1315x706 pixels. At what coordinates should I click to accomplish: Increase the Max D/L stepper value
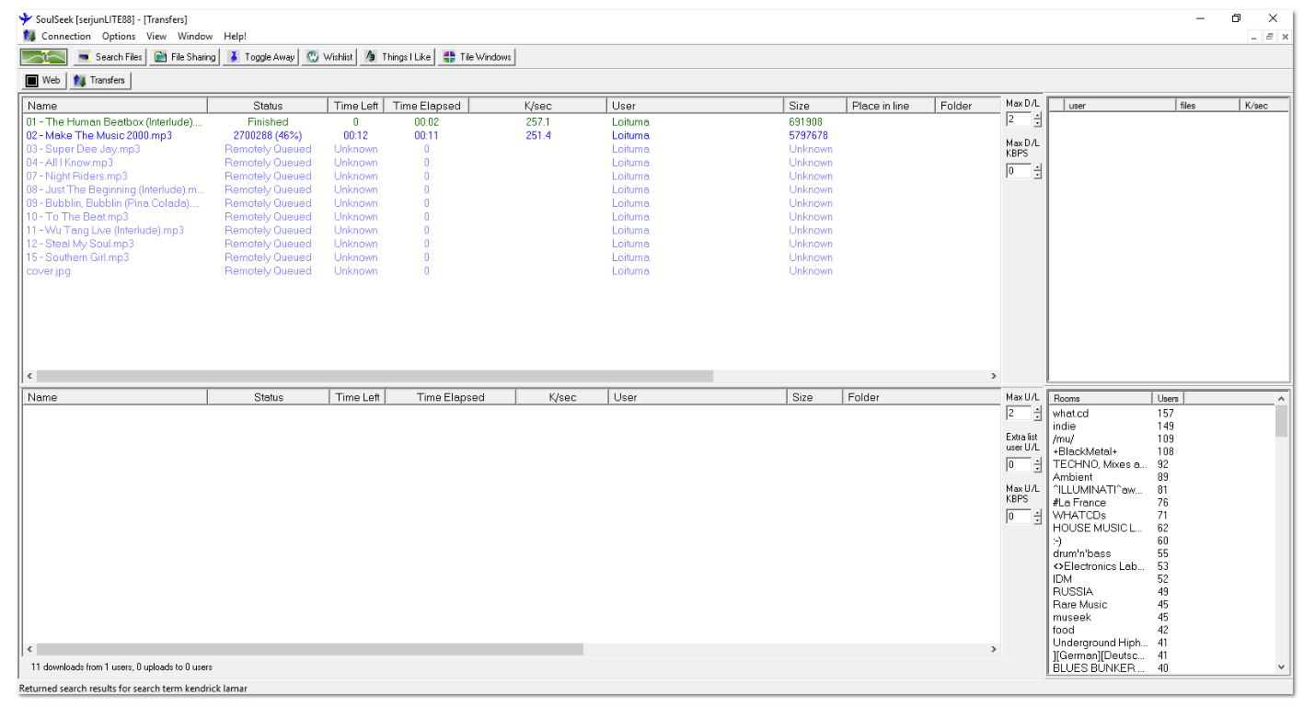click(x=1038, y=116)
